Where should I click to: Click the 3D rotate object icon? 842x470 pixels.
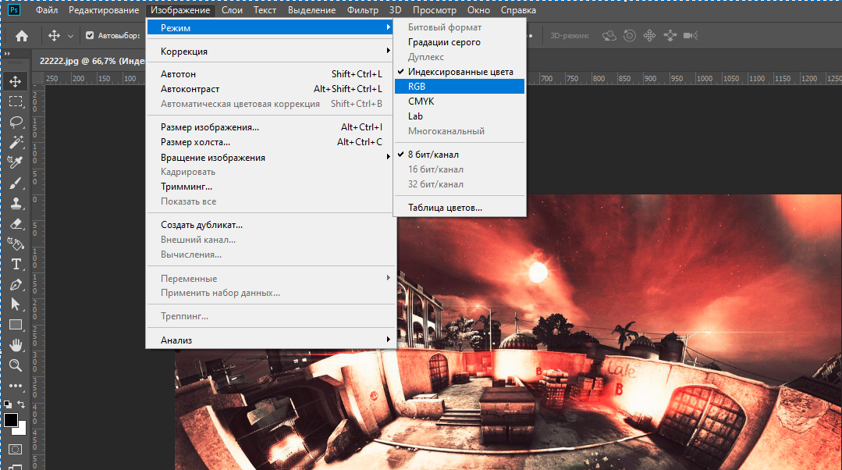click(609, 36)
